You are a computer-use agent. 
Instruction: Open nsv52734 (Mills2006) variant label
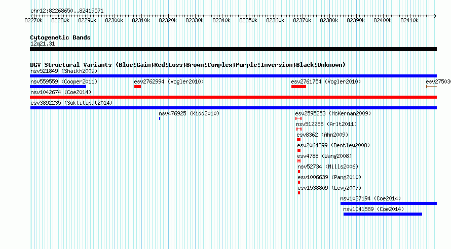pyautogui.click(x=328, y=167)
